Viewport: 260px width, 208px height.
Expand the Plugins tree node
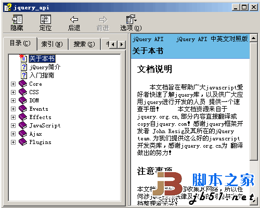click(13, 142)
